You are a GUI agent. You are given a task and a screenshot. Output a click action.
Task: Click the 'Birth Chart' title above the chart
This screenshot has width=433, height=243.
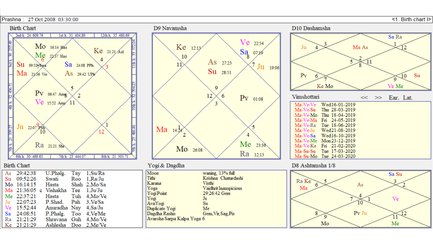pos(23,28)
